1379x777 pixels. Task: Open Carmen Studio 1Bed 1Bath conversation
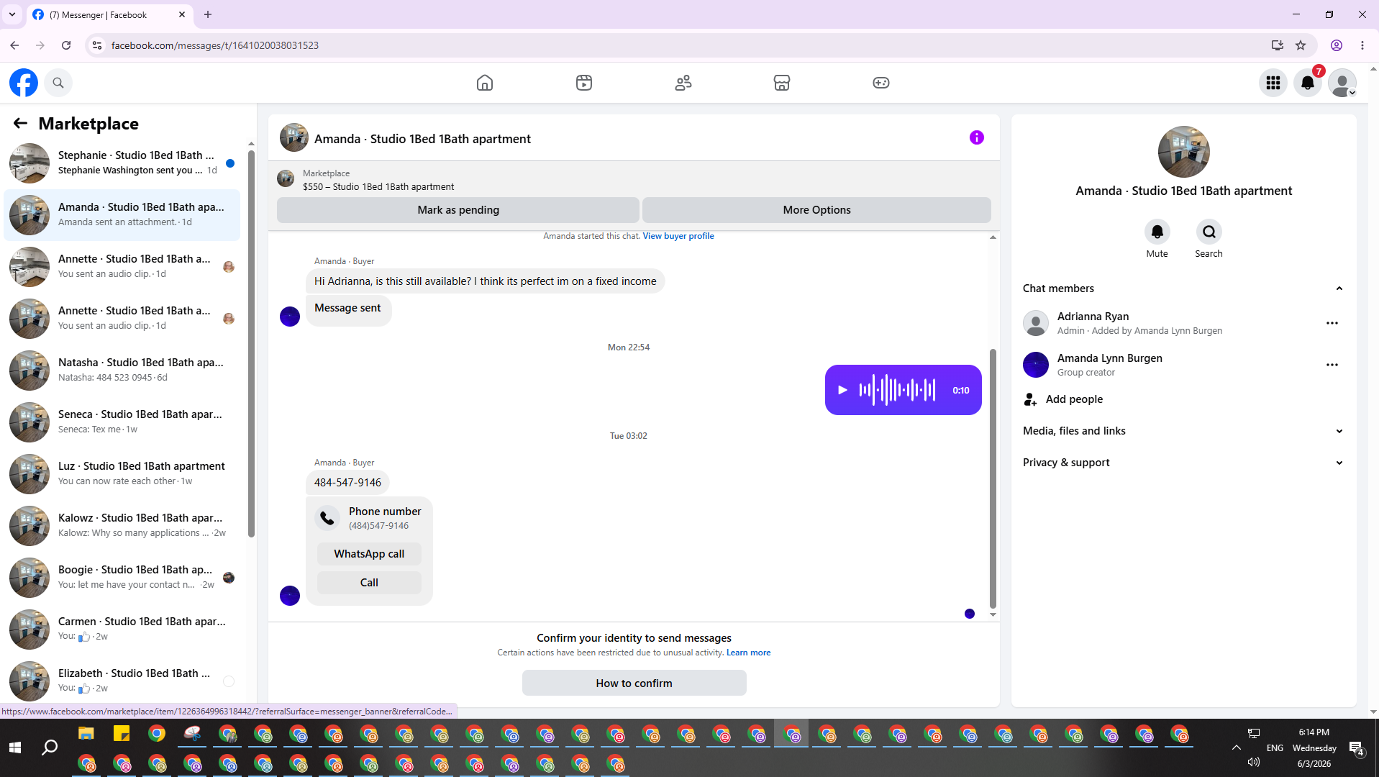click(x=122, y=630)
